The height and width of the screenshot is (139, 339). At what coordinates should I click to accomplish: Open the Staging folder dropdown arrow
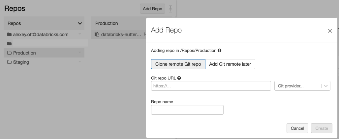[80, 62]
